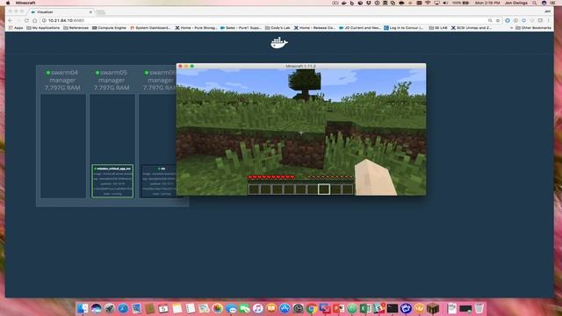The height and width of the screenshot is (316, 562).
Task: Go forward in Chrome
Action: tap(19, 20)
